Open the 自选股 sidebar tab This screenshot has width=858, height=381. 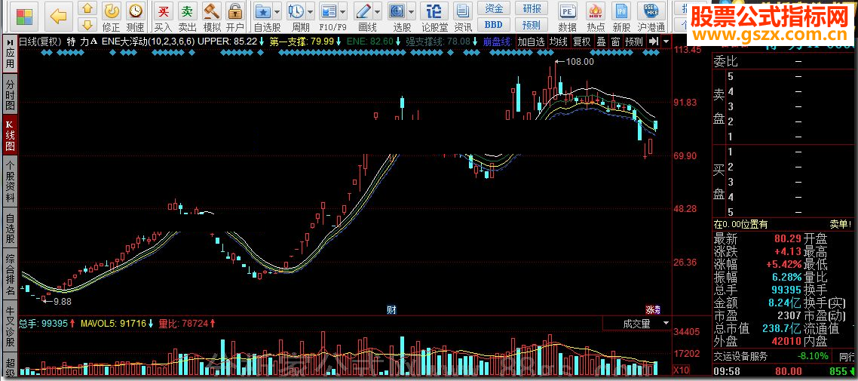10,228
